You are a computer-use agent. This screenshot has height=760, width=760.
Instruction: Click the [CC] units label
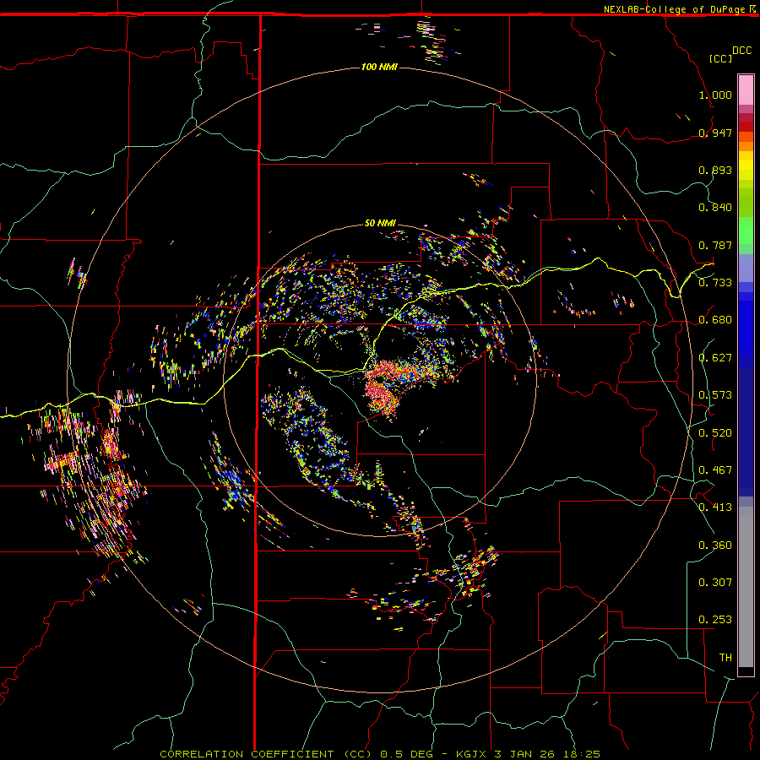point(720,58)
